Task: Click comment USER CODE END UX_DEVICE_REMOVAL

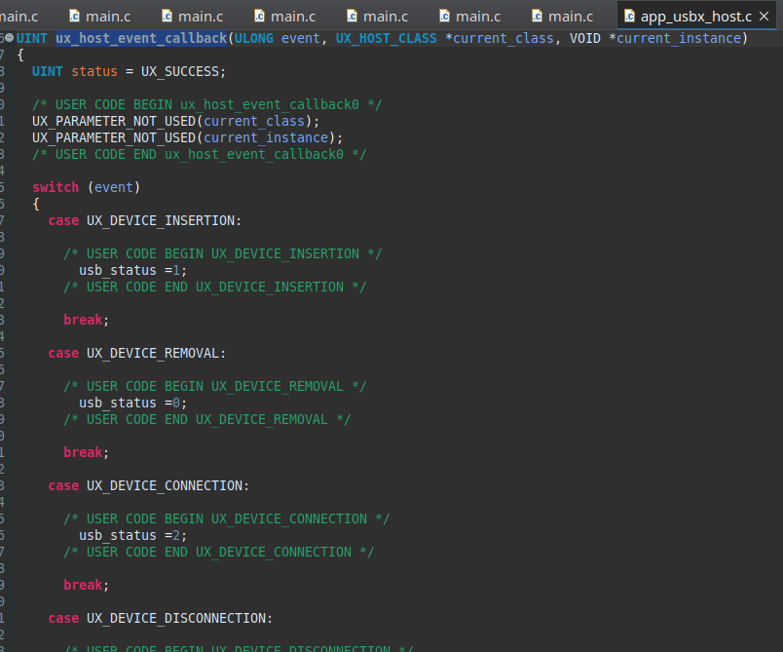Action: click(207, 419)
